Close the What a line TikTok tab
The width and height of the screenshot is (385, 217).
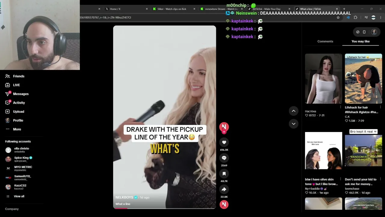coord(337,9)
